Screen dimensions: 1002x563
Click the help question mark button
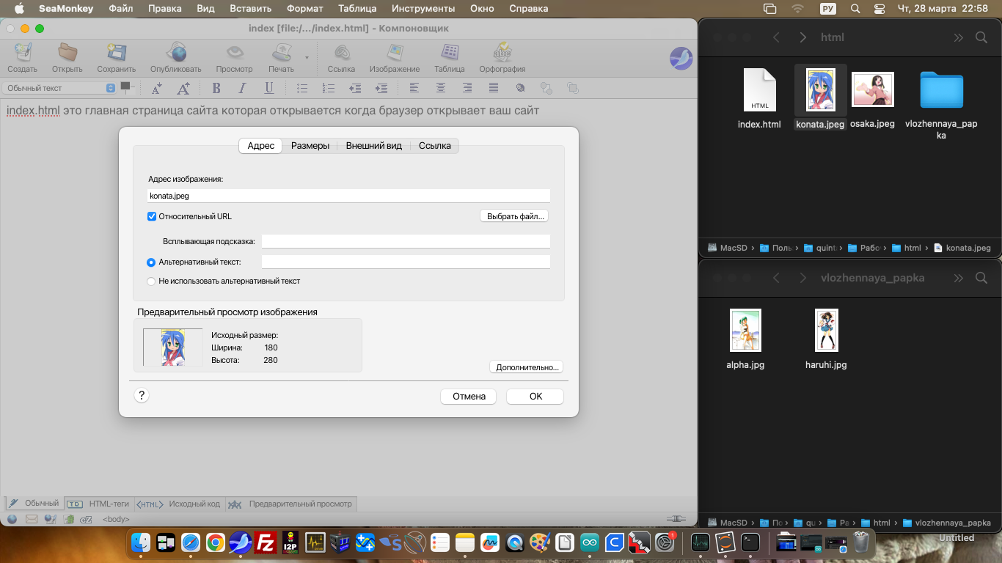click(142, 395)
